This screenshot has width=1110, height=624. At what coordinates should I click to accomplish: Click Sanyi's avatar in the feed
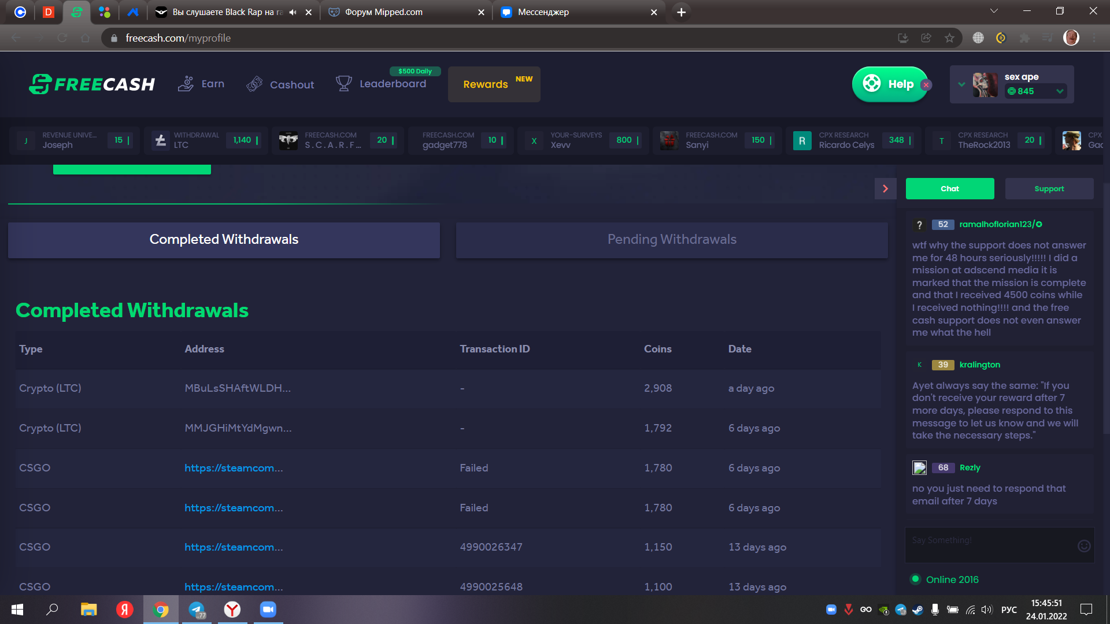669,140
